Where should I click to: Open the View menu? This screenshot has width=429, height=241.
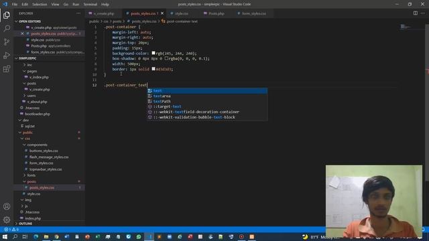point(55,5)
